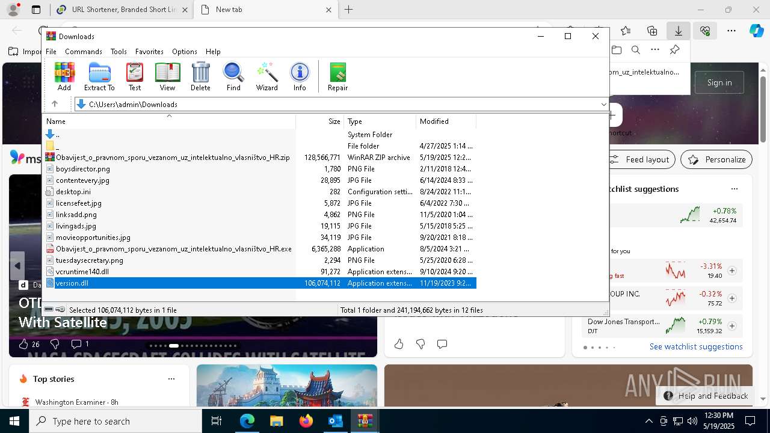Select the Obavijest...HR.exe application row
This screenshot has height=433, width=770.
pyautogui.click(x=260, y=249)
